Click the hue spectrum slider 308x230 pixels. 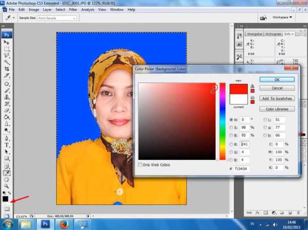[222, 121]
